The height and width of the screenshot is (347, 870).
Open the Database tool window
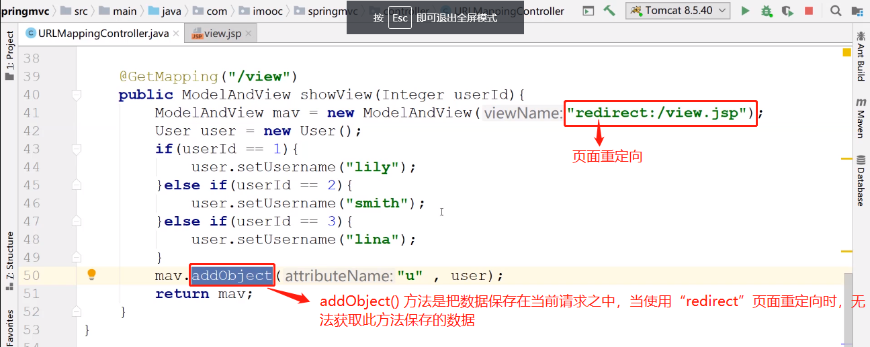[861, 181]
